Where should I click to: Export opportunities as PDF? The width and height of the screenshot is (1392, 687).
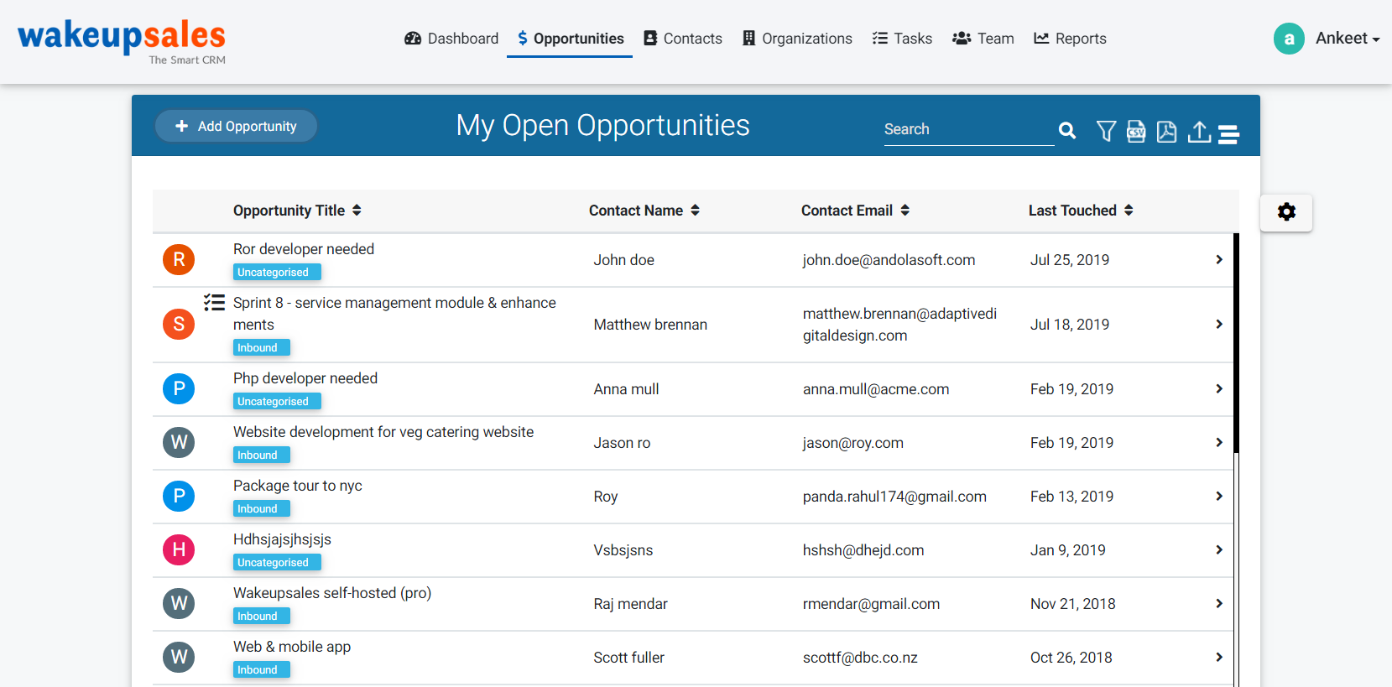(x=1166, y=131)
